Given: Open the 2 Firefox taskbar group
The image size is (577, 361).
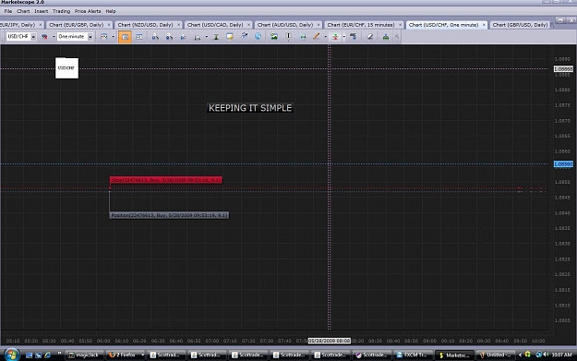Looking at the screenshot, I should pyautogui.click(x=126, y=355).
